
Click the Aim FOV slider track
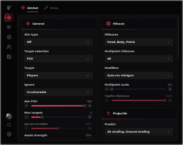[x=58, y=106]
